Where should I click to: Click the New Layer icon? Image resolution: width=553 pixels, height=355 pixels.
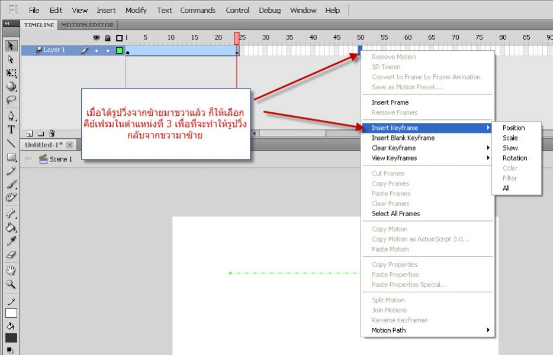[x=30, y=133]
